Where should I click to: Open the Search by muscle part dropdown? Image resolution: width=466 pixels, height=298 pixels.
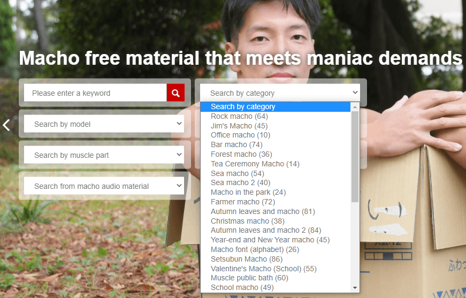click(x=104, y=155)
